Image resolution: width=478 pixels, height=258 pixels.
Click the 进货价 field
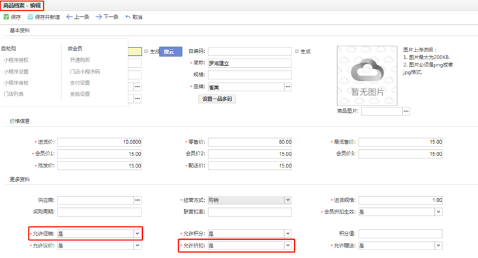99,142
